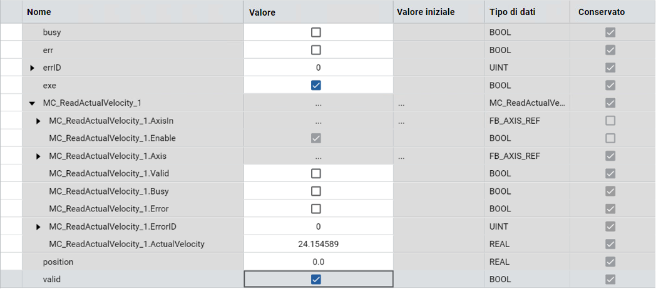Click the errID value field
This screenshot has height=289, width=656.
[318, 68]
